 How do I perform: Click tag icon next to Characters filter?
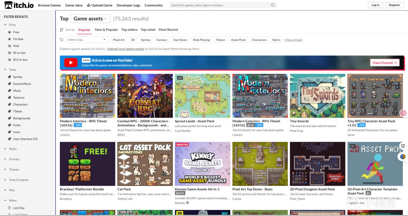[x=10, y=104]
